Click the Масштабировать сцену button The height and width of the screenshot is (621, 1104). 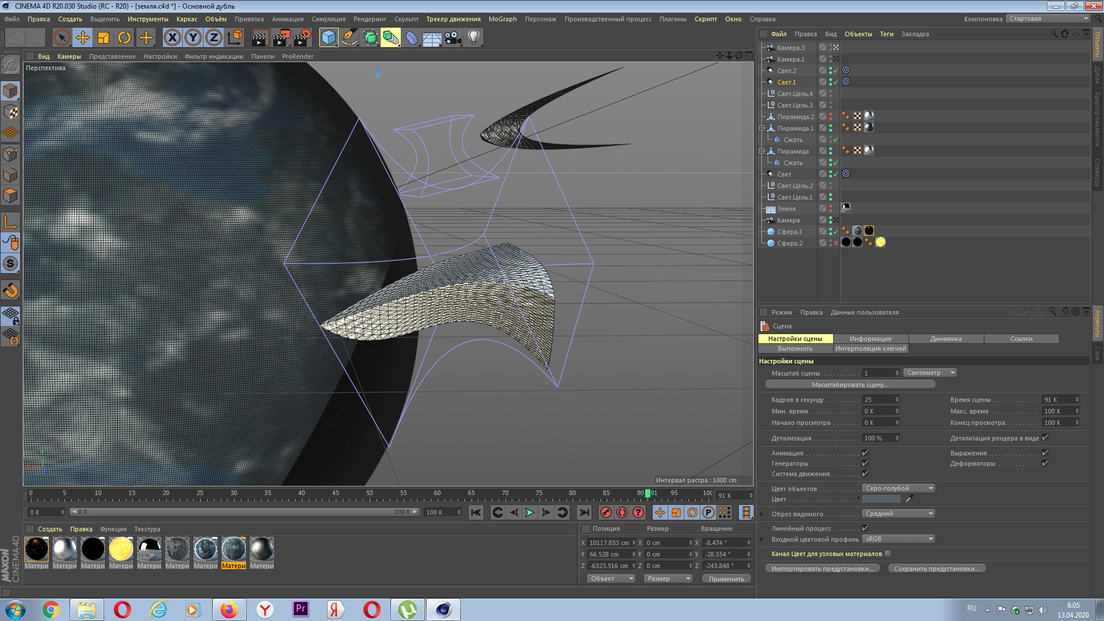click(850, 385)
